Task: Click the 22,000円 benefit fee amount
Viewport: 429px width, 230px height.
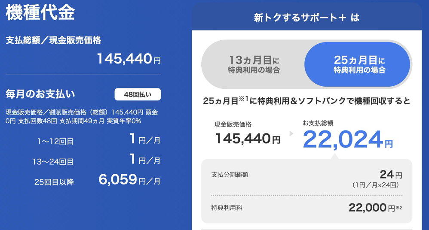Action: pos(371,208)
